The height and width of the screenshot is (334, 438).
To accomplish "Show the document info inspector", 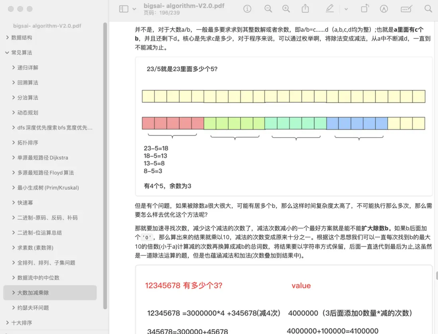I will (x=247, y=9).
